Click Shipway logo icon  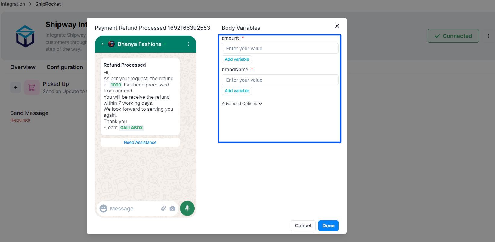[25, 36]
